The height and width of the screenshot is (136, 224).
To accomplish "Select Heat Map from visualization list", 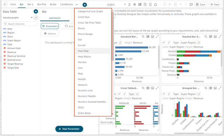I will point(83,51).
